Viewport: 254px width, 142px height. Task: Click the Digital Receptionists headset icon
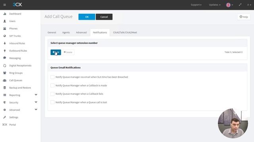pyautogui.click(x=5, y=65)
